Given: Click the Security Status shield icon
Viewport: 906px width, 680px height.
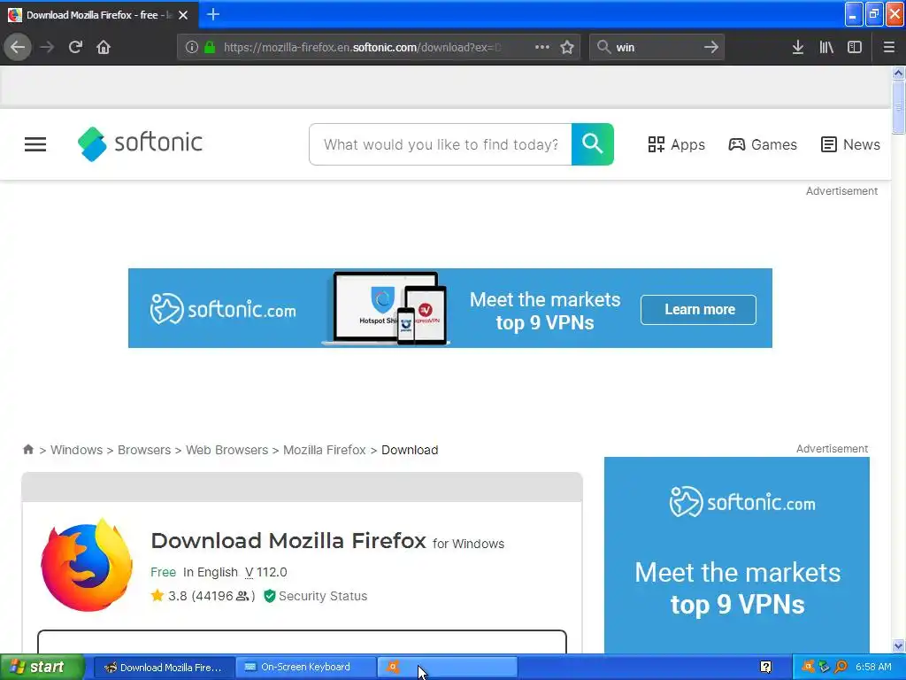Looking at the screenshot, I should [269, 596].
